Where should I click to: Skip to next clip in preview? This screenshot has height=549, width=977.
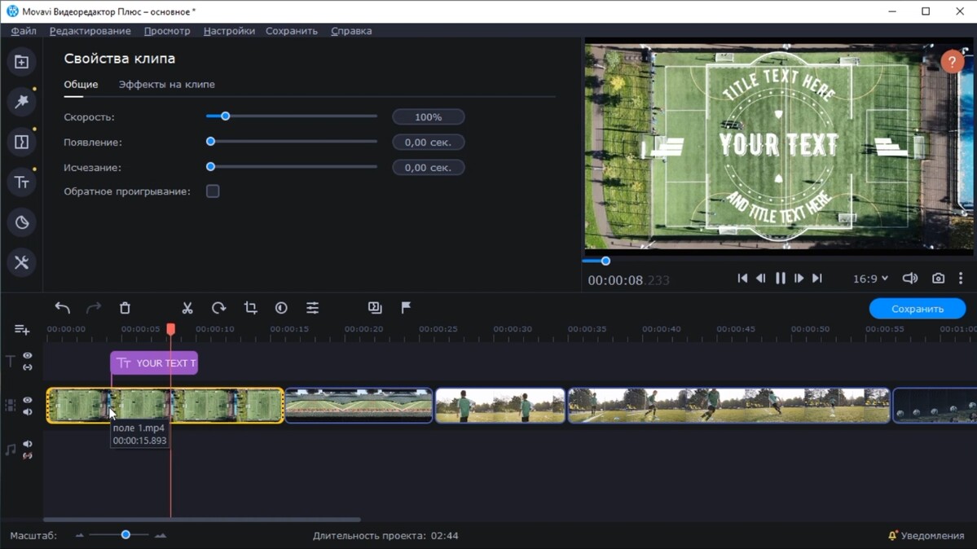[816, 279]
